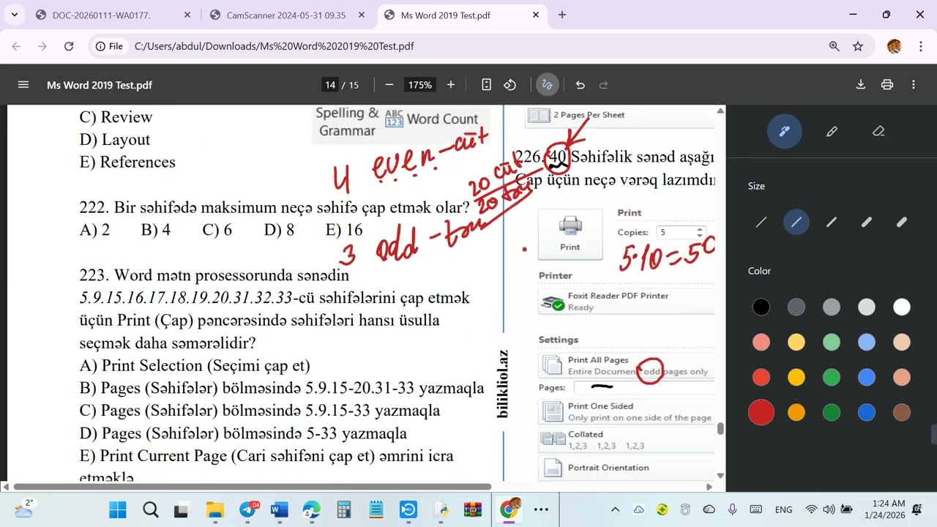Click the address bar file URL

point(275,46)
